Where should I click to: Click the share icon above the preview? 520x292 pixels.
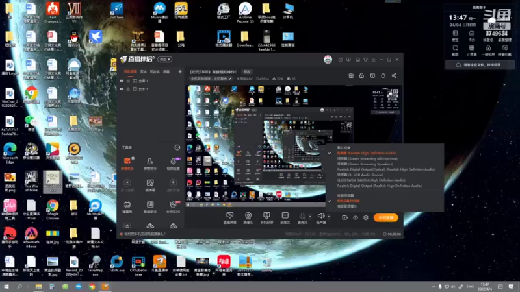tap(394, 75)
